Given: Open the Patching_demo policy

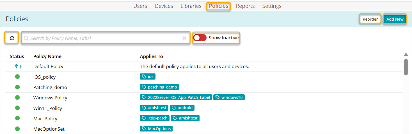Looking at the screenshot, I should (50, 87).
